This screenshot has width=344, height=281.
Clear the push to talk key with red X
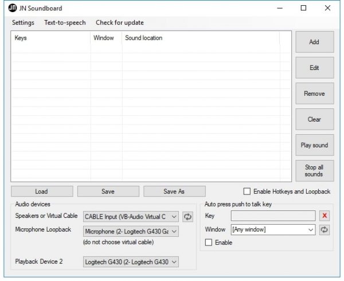coord(325,216)
